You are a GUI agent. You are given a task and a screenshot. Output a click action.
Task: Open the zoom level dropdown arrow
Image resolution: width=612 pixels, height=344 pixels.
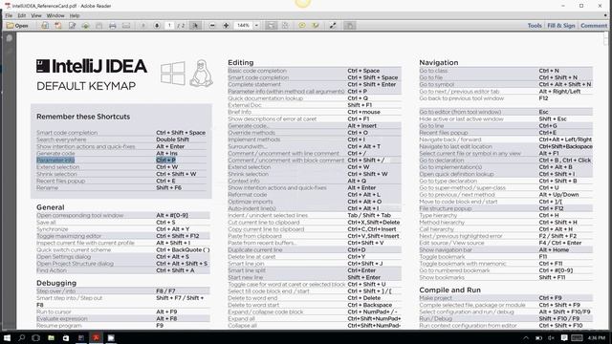pos(256,26)
